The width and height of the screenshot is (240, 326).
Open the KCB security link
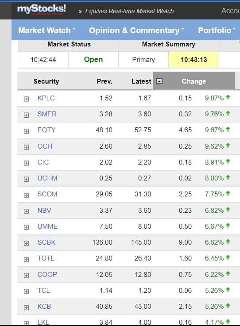tap(44, 306)
